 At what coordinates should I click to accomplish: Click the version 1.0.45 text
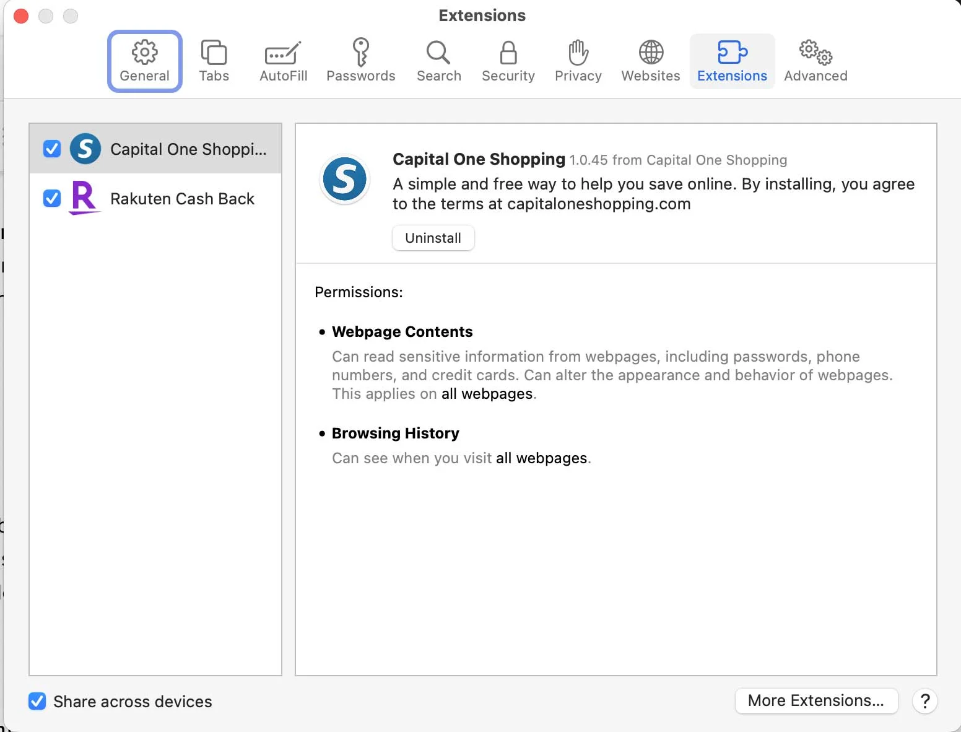tap(588, 160)
